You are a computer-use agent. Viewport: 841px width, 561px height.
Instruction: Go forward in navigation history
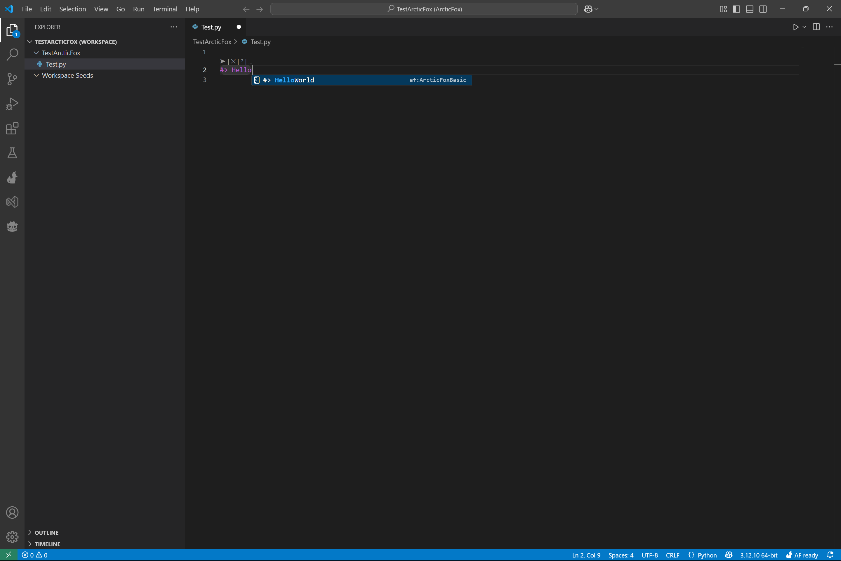click(x=260, y=9)
